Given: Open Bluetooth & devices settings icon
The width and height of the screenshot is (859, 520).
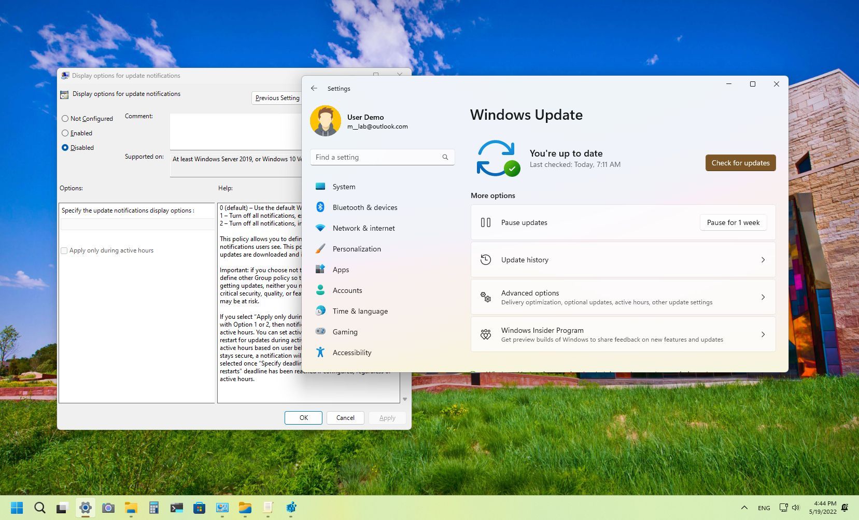Looking at the screenshot, I should 321,207.
